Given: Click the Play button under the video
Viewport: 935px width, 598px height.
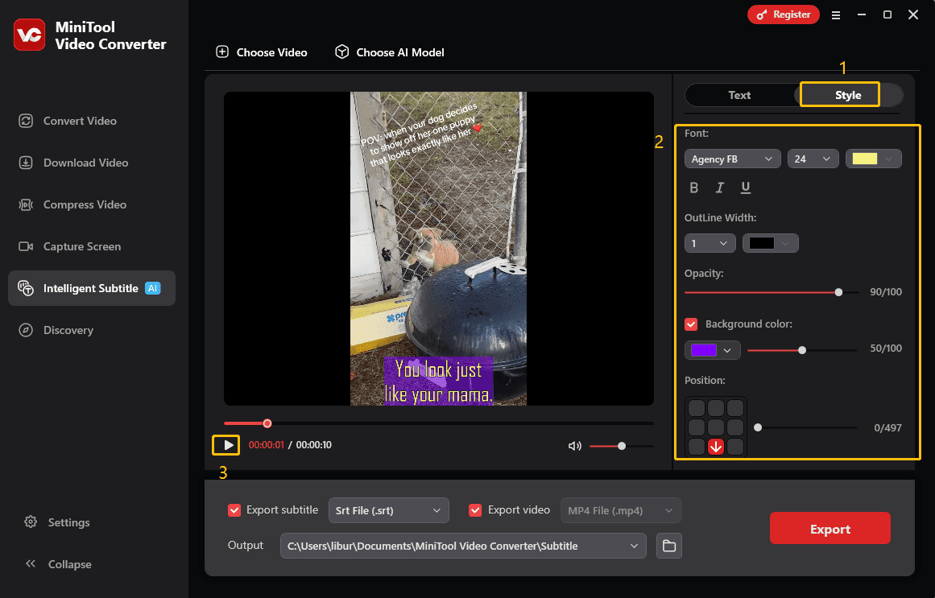Looking at the screenshot, I should [x=229, y=445].
